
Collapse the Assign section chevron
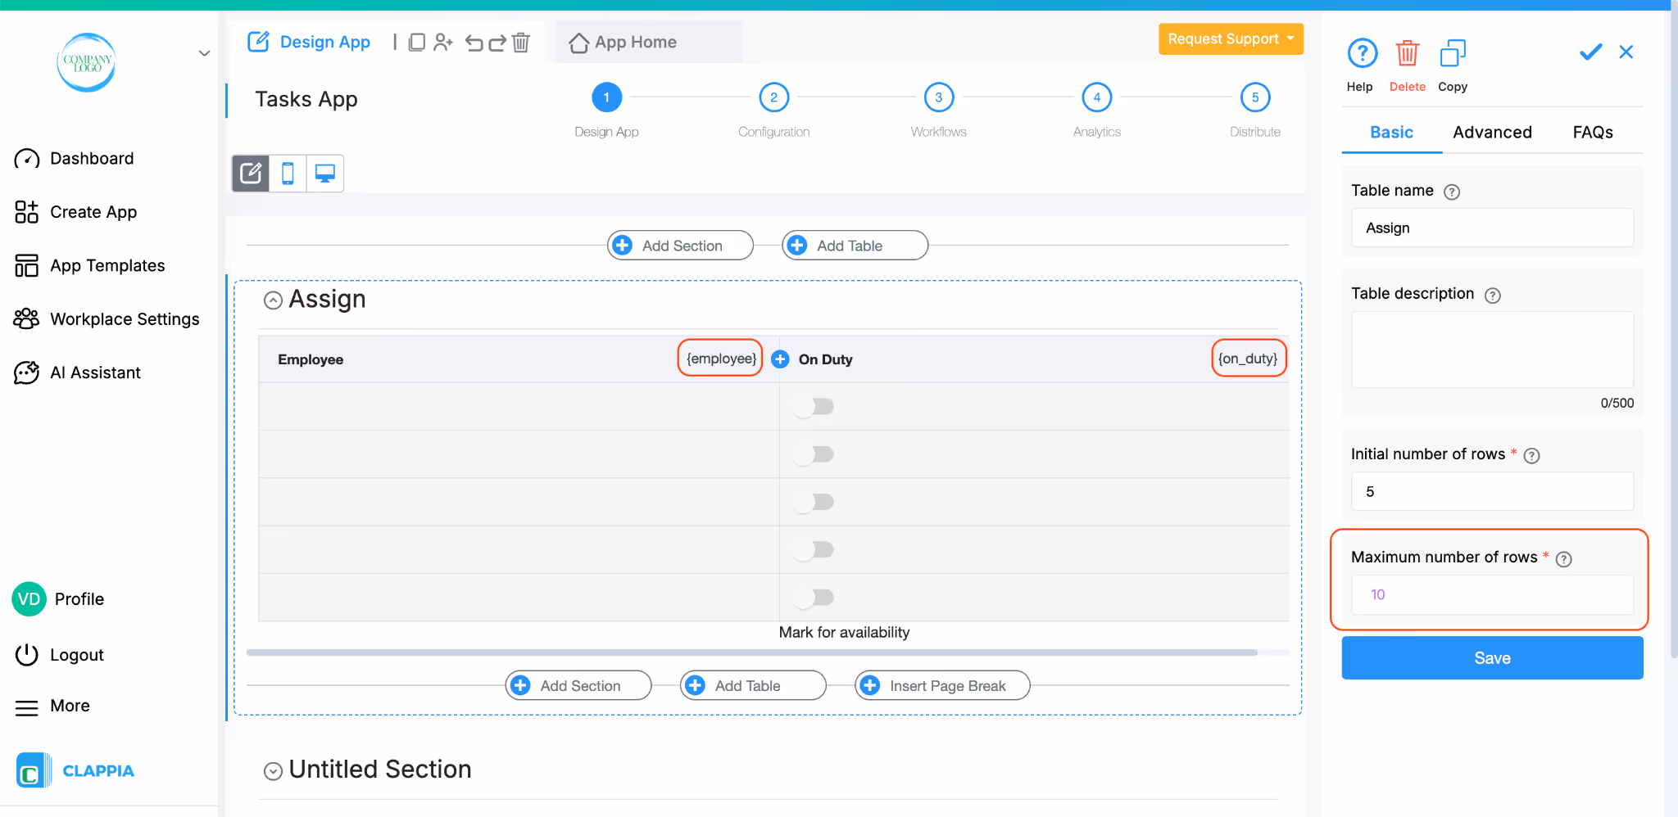(273, 300)
